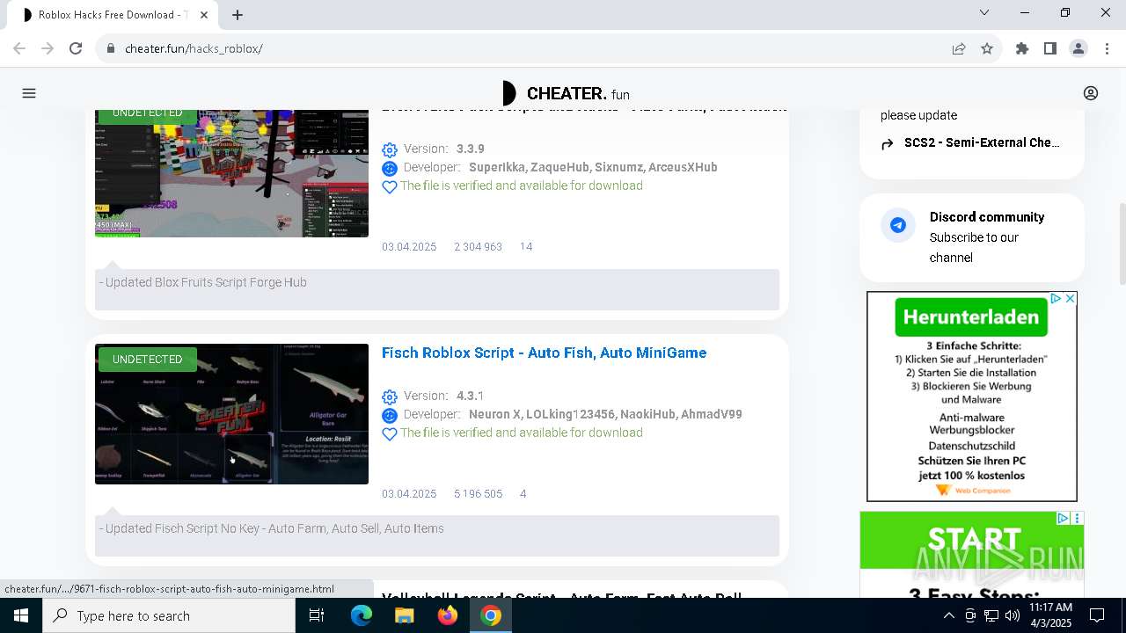Bookmark this page with the star icon

click(x=987, y=48)
